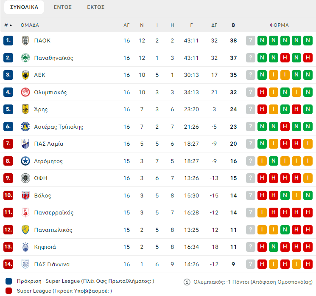Screen dimensions: 316x296
Task: Sort standings by ΔΓ goal difference
Action: pos(214,25)
